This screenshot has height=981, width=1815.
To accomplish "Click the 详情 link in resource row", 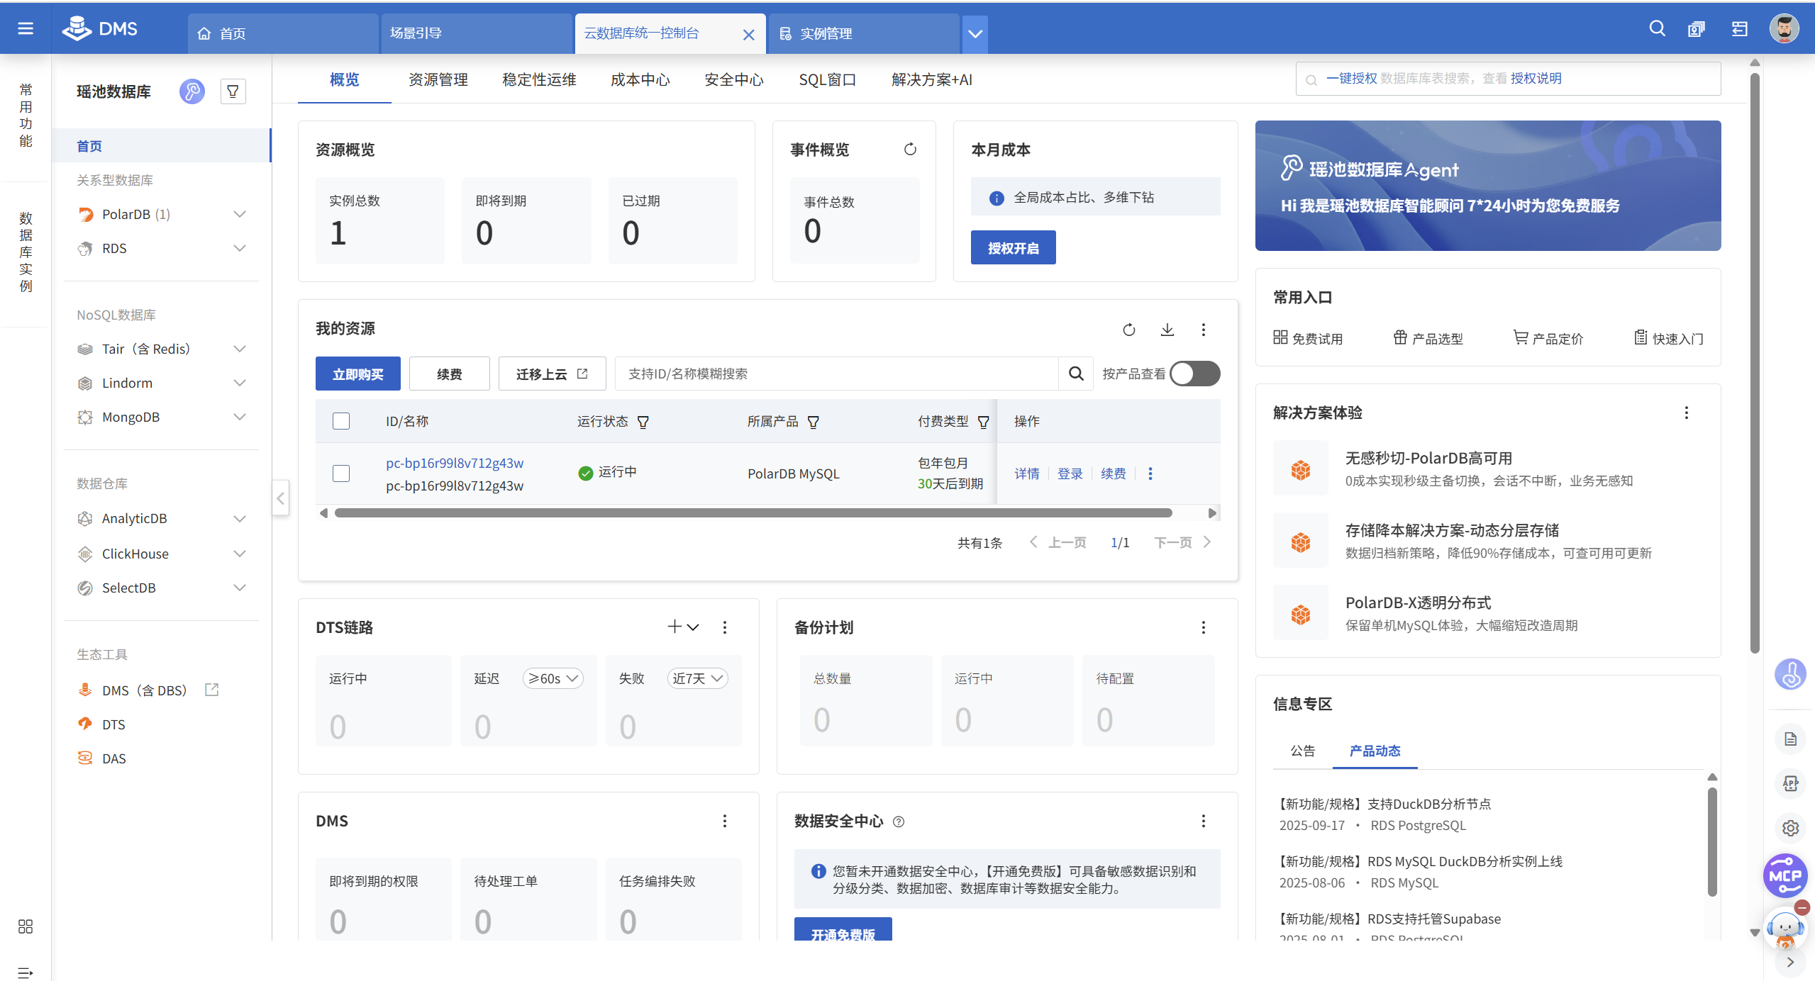I will (x=1026, y=473).
